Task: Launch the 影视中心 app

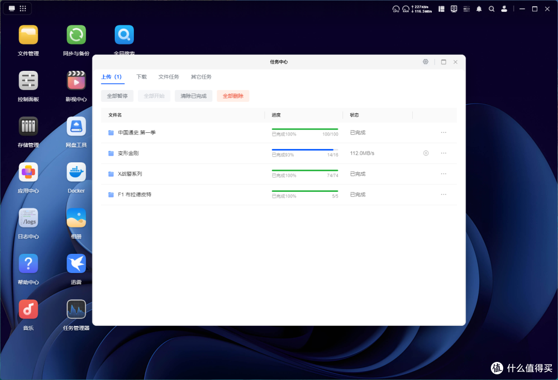Action: (76, 81)
